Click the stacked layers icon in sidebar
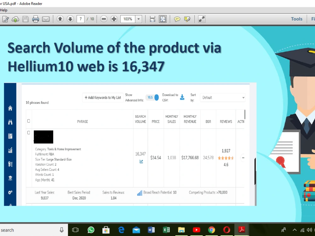The image size is (315, 236). coord(10,178)
